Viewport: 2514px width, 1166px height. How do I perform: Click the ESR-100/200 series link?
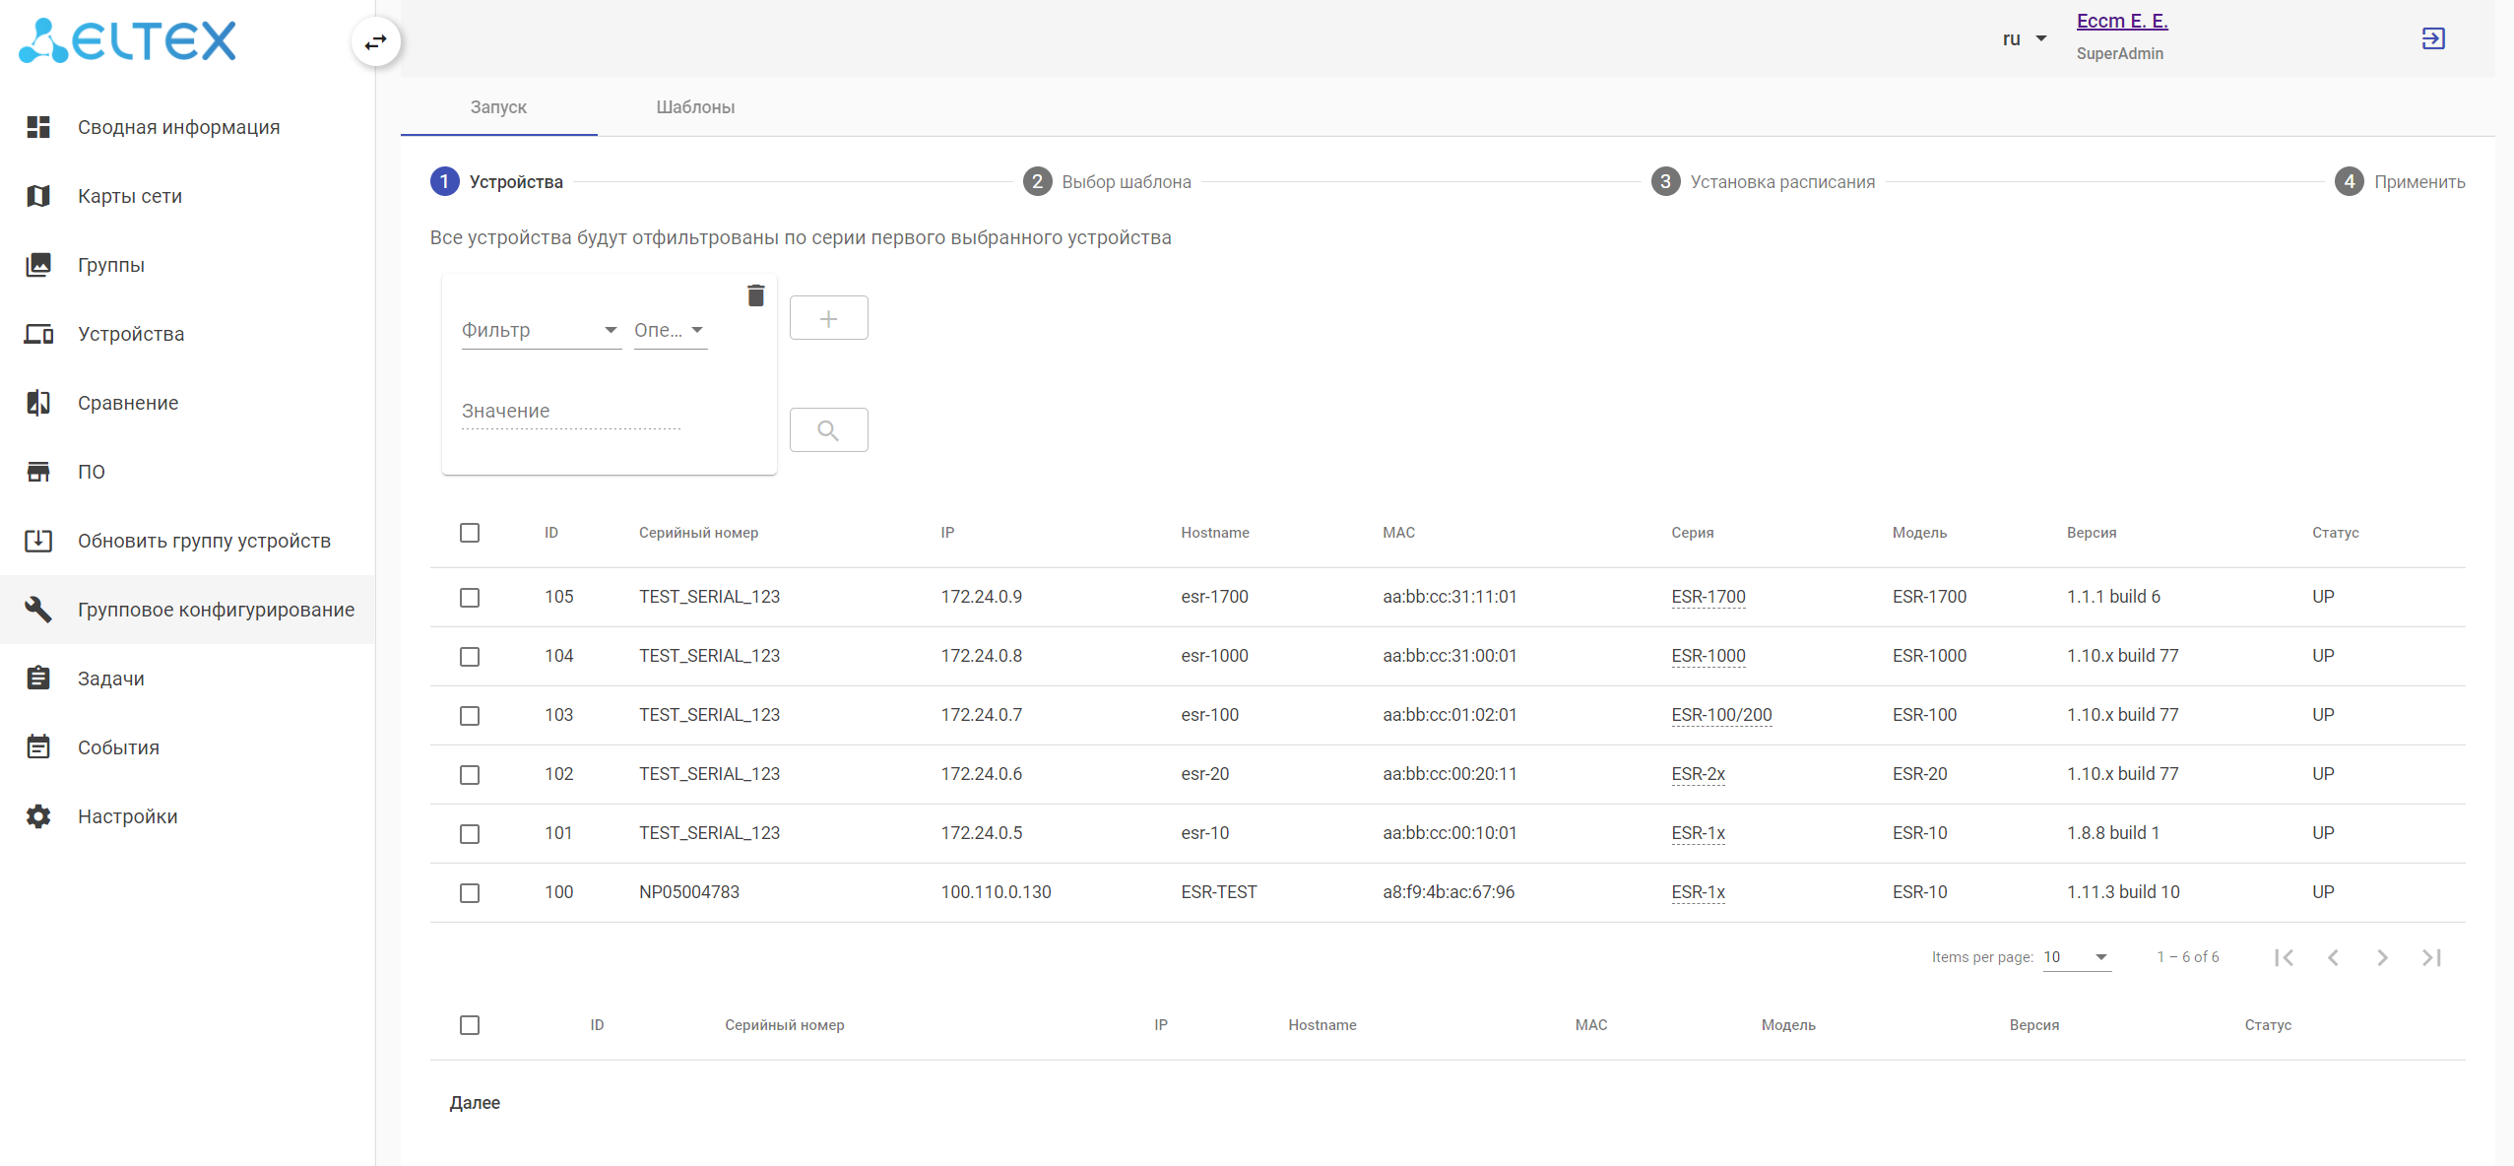1720,715
